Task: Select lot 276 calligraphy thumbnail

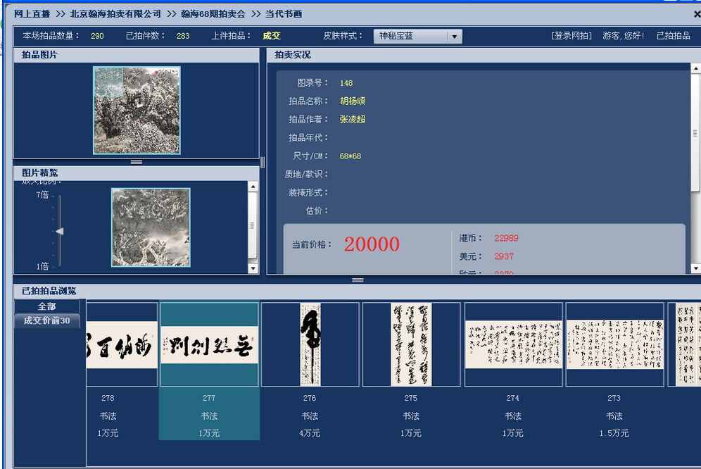Action: tap(310, 344)
